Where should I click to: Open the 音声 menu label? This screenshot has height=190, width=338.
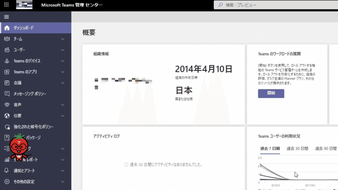(18, 105)
